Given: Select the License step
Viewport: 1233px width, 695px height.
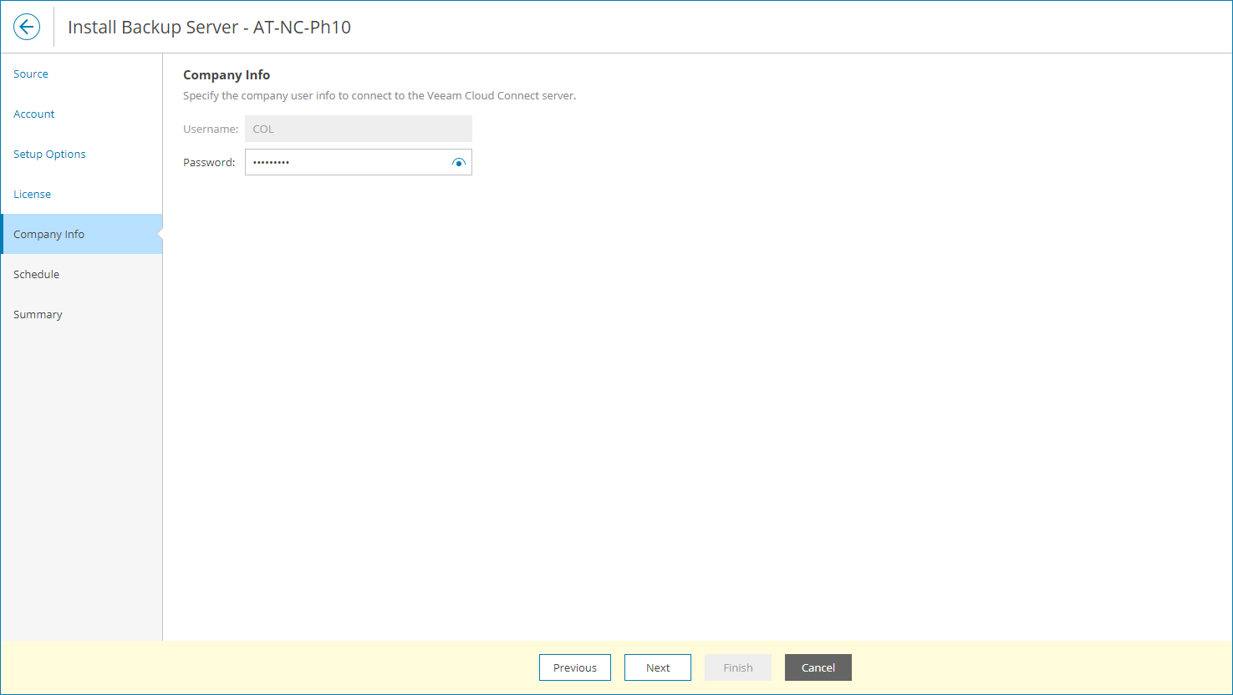Looking at the screenshot, I should (32, 194).
